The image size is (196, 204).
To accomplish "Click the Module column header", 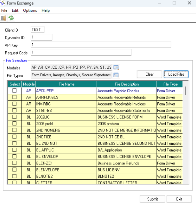I will tap(29, 84).
